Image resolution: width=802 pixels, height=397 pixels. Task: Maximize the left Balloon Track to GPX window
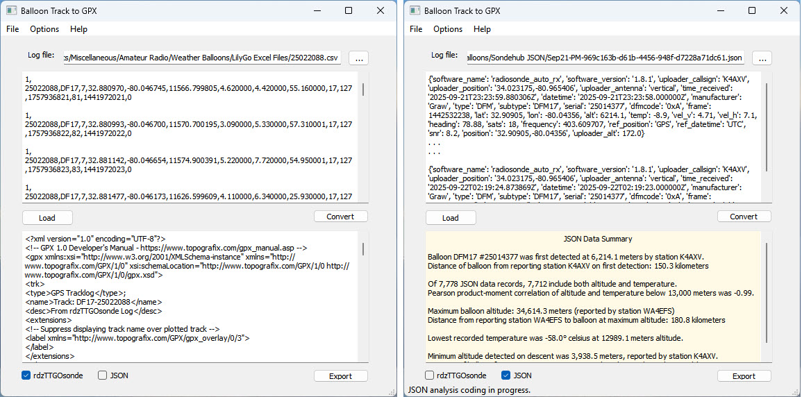point(349,10)
